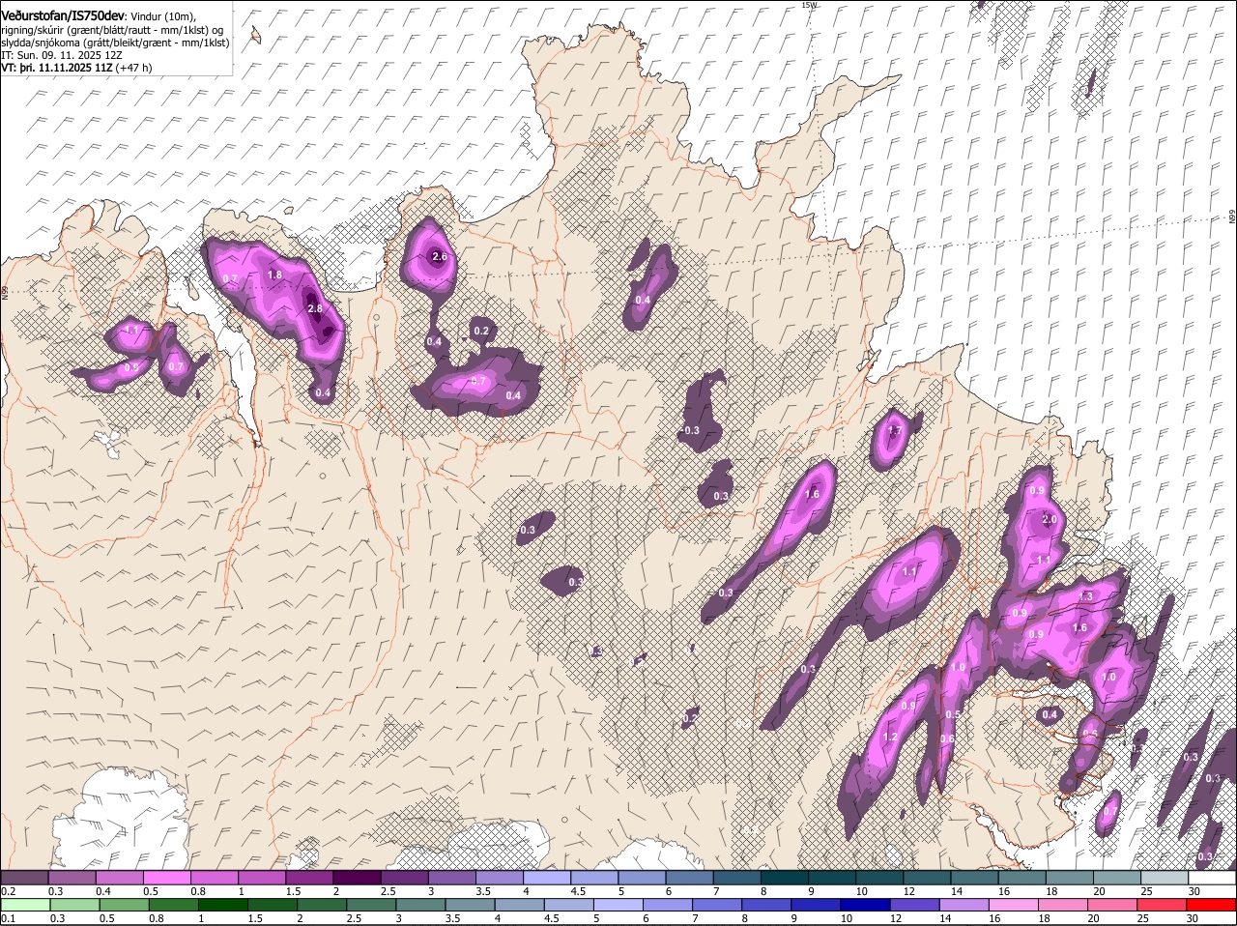This screenshot has height=926, width=1237.
Task: Select the magenta 1 swatch in the upper legend row
Action: point(261,878)
